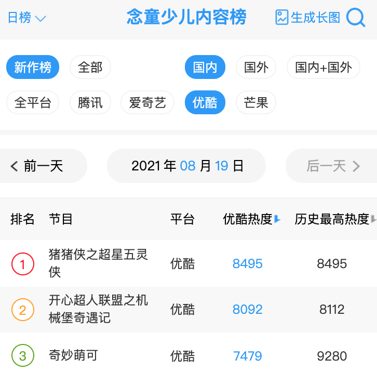Select the 优酷 platform filter
Viewport: 377px width, 372px height.
pyautogui.click(x=205, y=102)
